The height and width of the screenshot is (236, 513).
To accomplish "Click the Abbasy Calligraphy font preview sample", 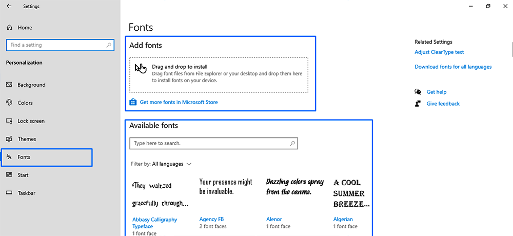I will click(x=160, y=195).
